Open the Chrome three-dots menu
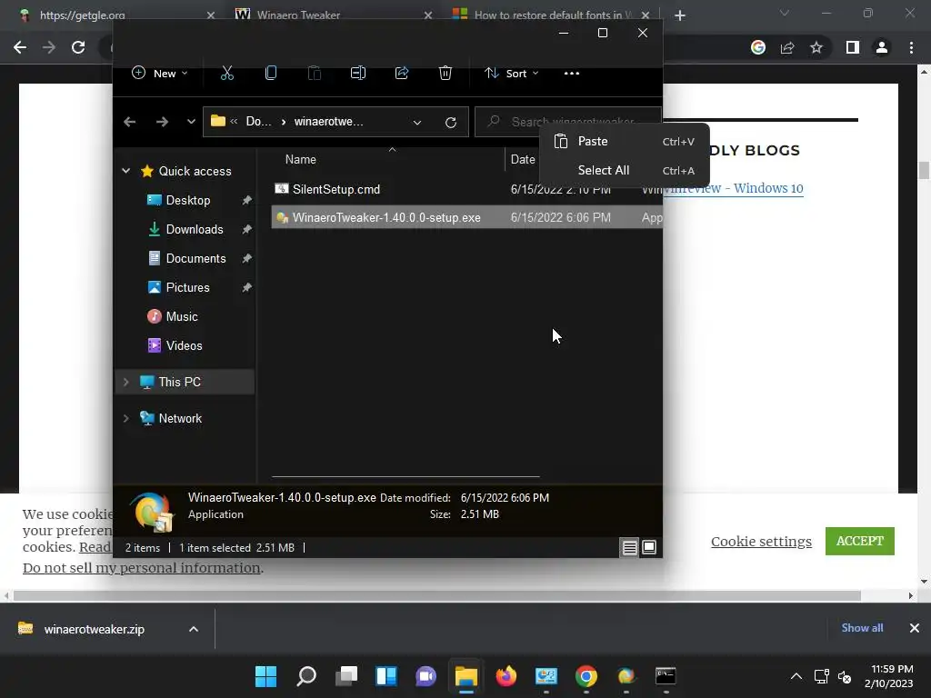This screenshot has height=698, width=931. point(911,47)
